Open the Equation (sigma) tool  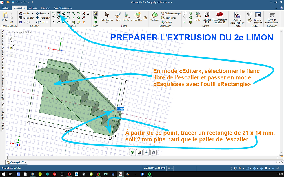[x=88, y=13]
